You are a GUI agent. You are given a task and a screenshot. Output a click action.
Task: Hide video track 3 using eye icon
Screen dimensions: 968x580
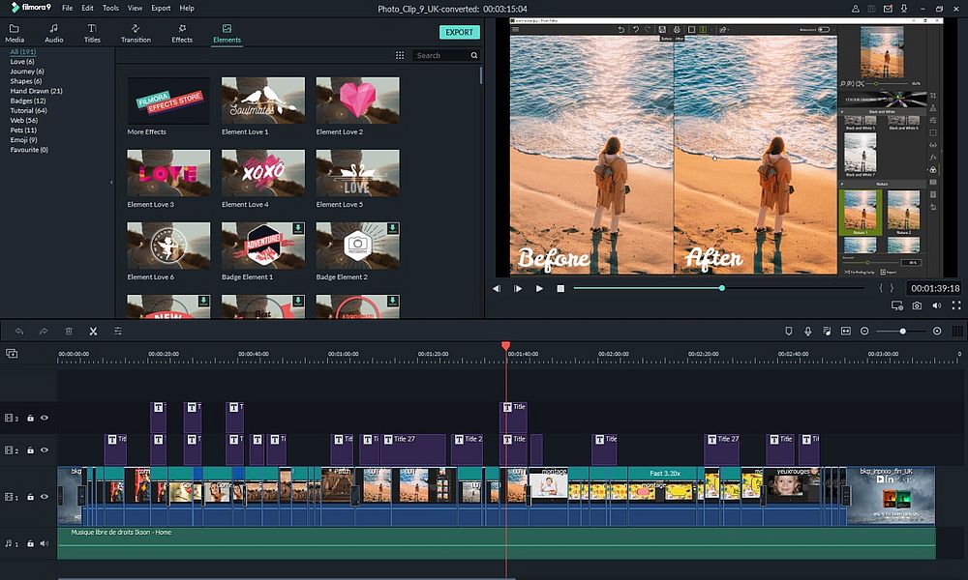[44, 419]
